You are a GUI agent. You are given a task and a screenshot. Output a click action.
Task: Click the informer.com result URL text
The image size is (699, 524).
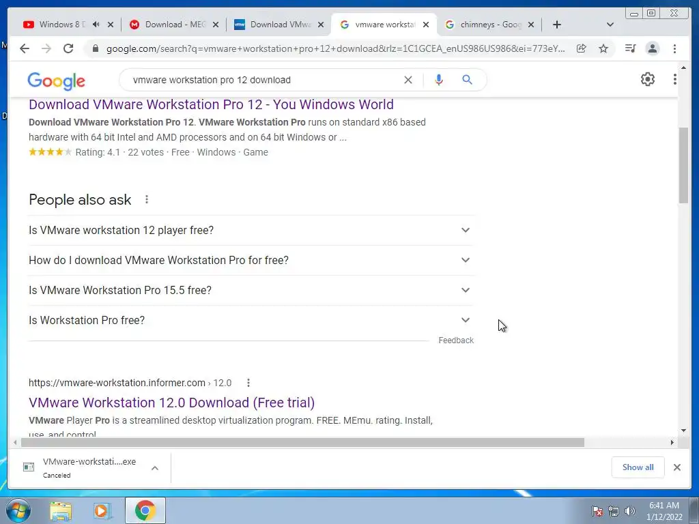pyautogui.click(x=130, y=383)
